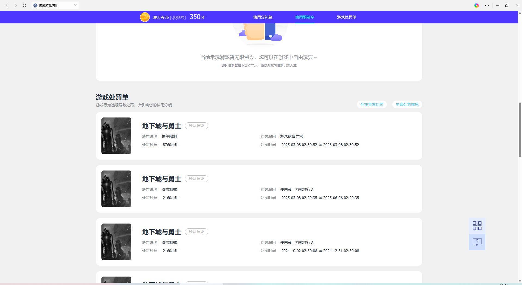The height and width of the screenshot is (285, 522).
Task: Reload the page with refresh icon
Action: [x=24, y=5]
